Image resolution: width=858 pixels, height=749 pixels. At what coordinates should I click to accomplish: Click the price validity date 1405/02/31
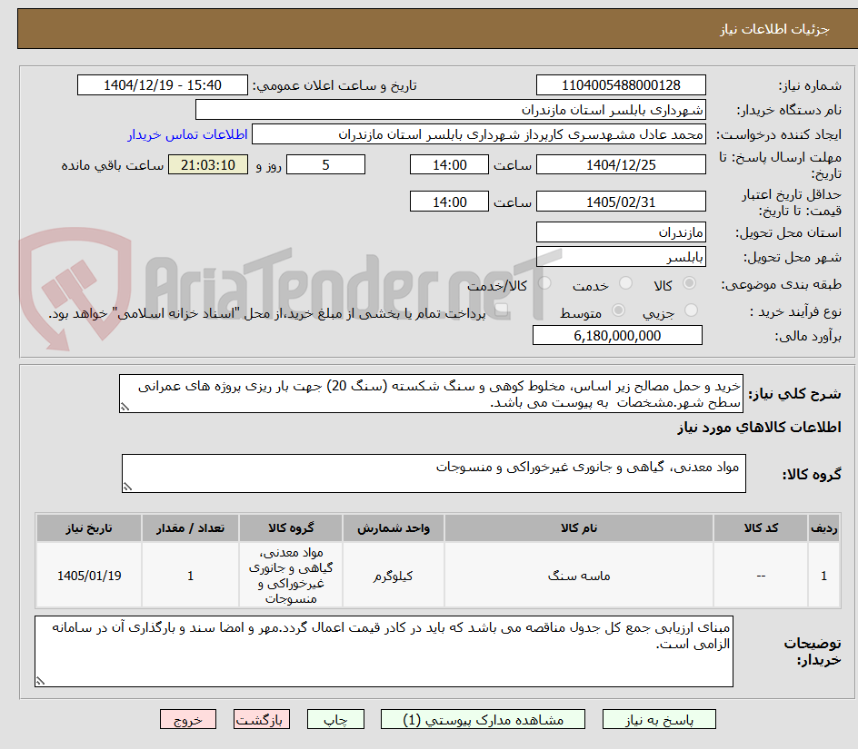tap(621, 202)
